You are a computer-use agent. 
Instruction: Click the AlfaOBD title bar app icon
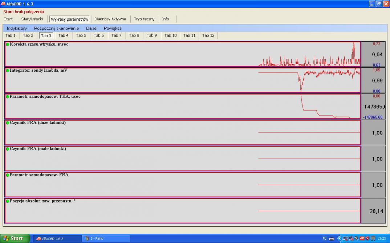(x=3, y=4)
